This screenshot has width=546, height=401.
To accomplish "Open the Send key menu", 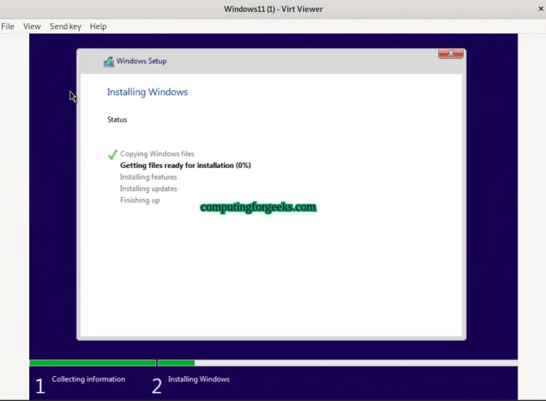I will (x=65, y=26).
